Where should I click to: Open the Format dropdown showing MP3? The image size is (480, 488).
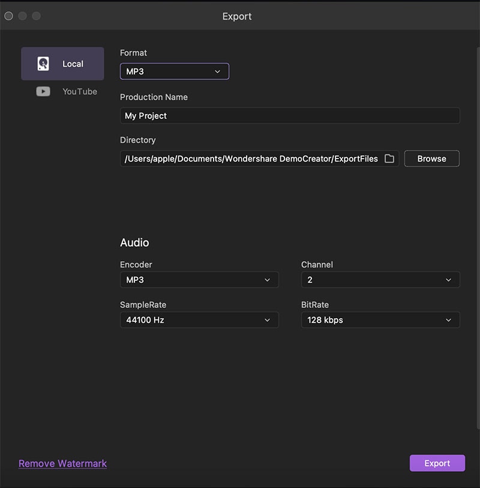click(174, 71)
